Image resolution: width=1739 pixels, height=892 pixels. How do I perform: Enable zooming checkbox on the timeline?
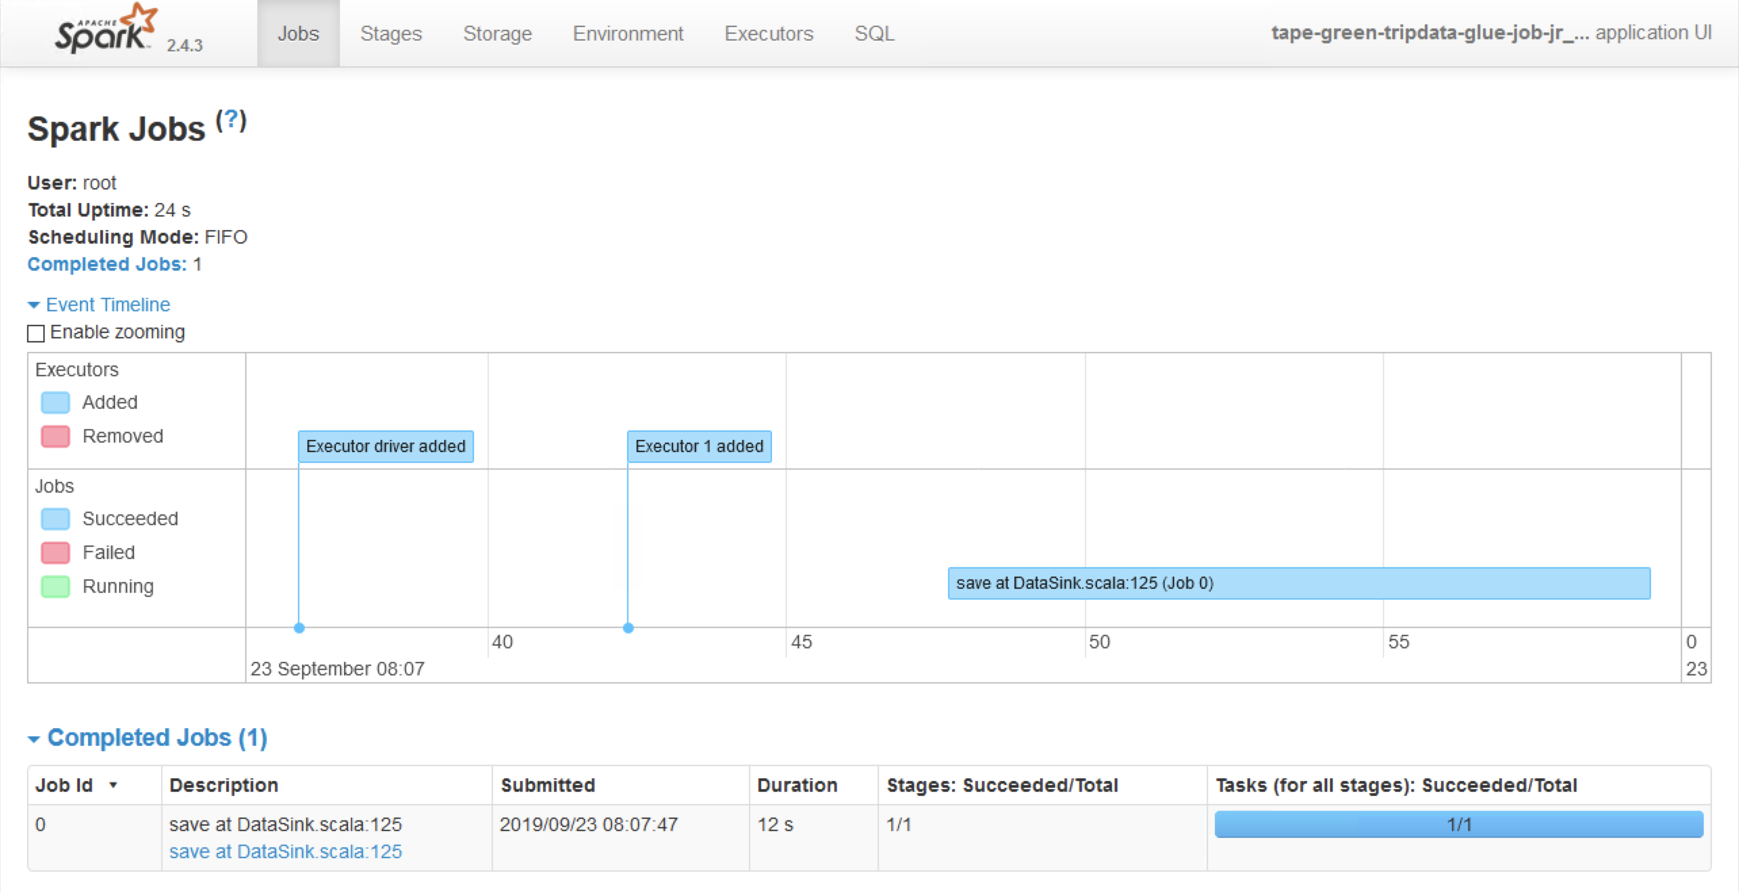coord(36,333)
